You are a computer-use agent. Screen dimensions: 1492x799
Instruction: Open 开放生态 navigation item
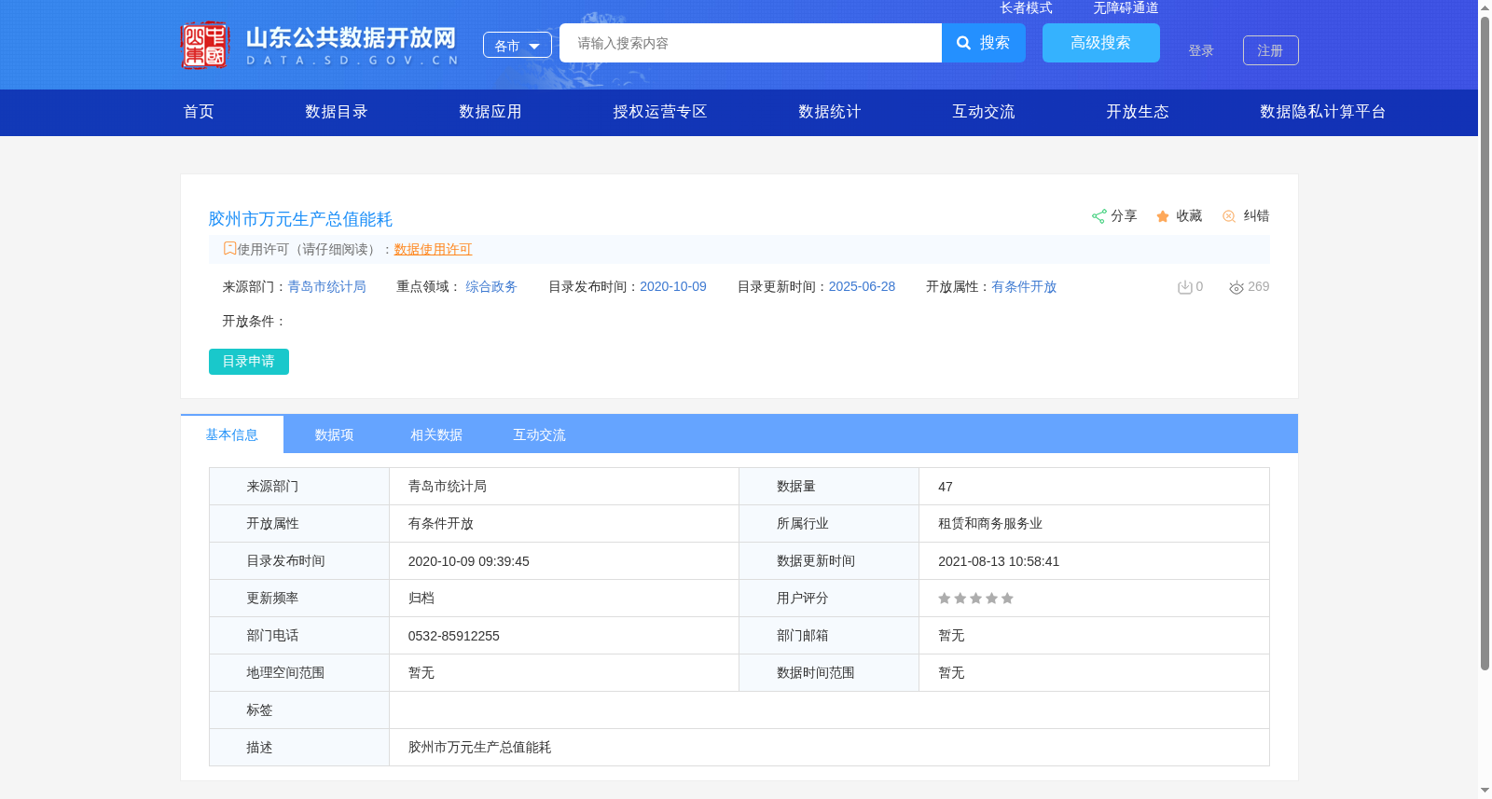(x=1138, y=112)
